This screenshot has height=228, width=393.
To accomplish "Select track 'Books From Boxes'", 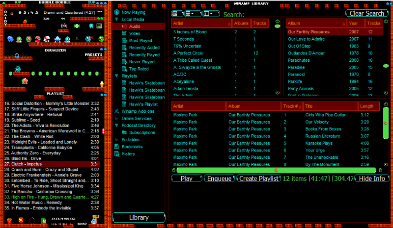I will 323,129.
